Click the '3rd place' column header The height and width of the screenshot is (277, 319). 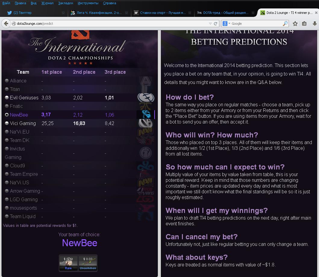[x=115, y=72]
